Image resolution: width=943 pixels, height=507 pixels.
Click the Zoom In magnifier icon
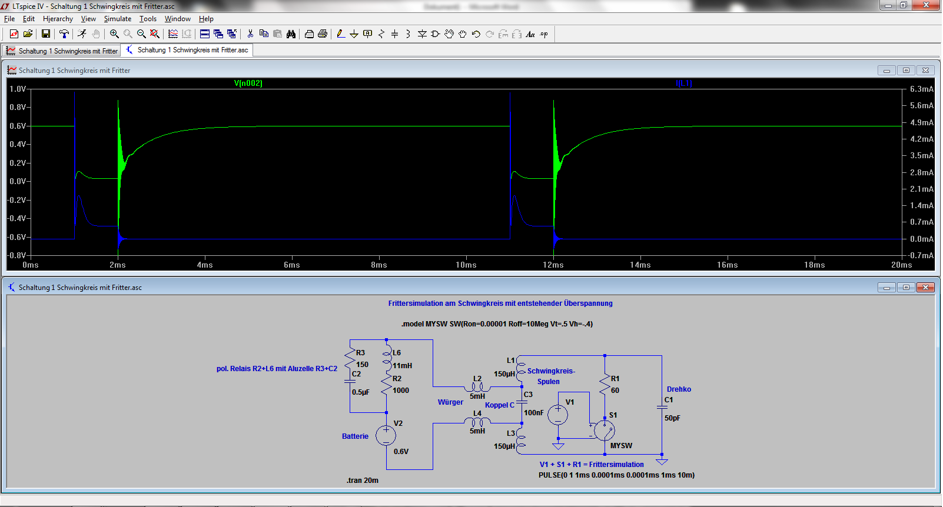click(x=114, y=34)
